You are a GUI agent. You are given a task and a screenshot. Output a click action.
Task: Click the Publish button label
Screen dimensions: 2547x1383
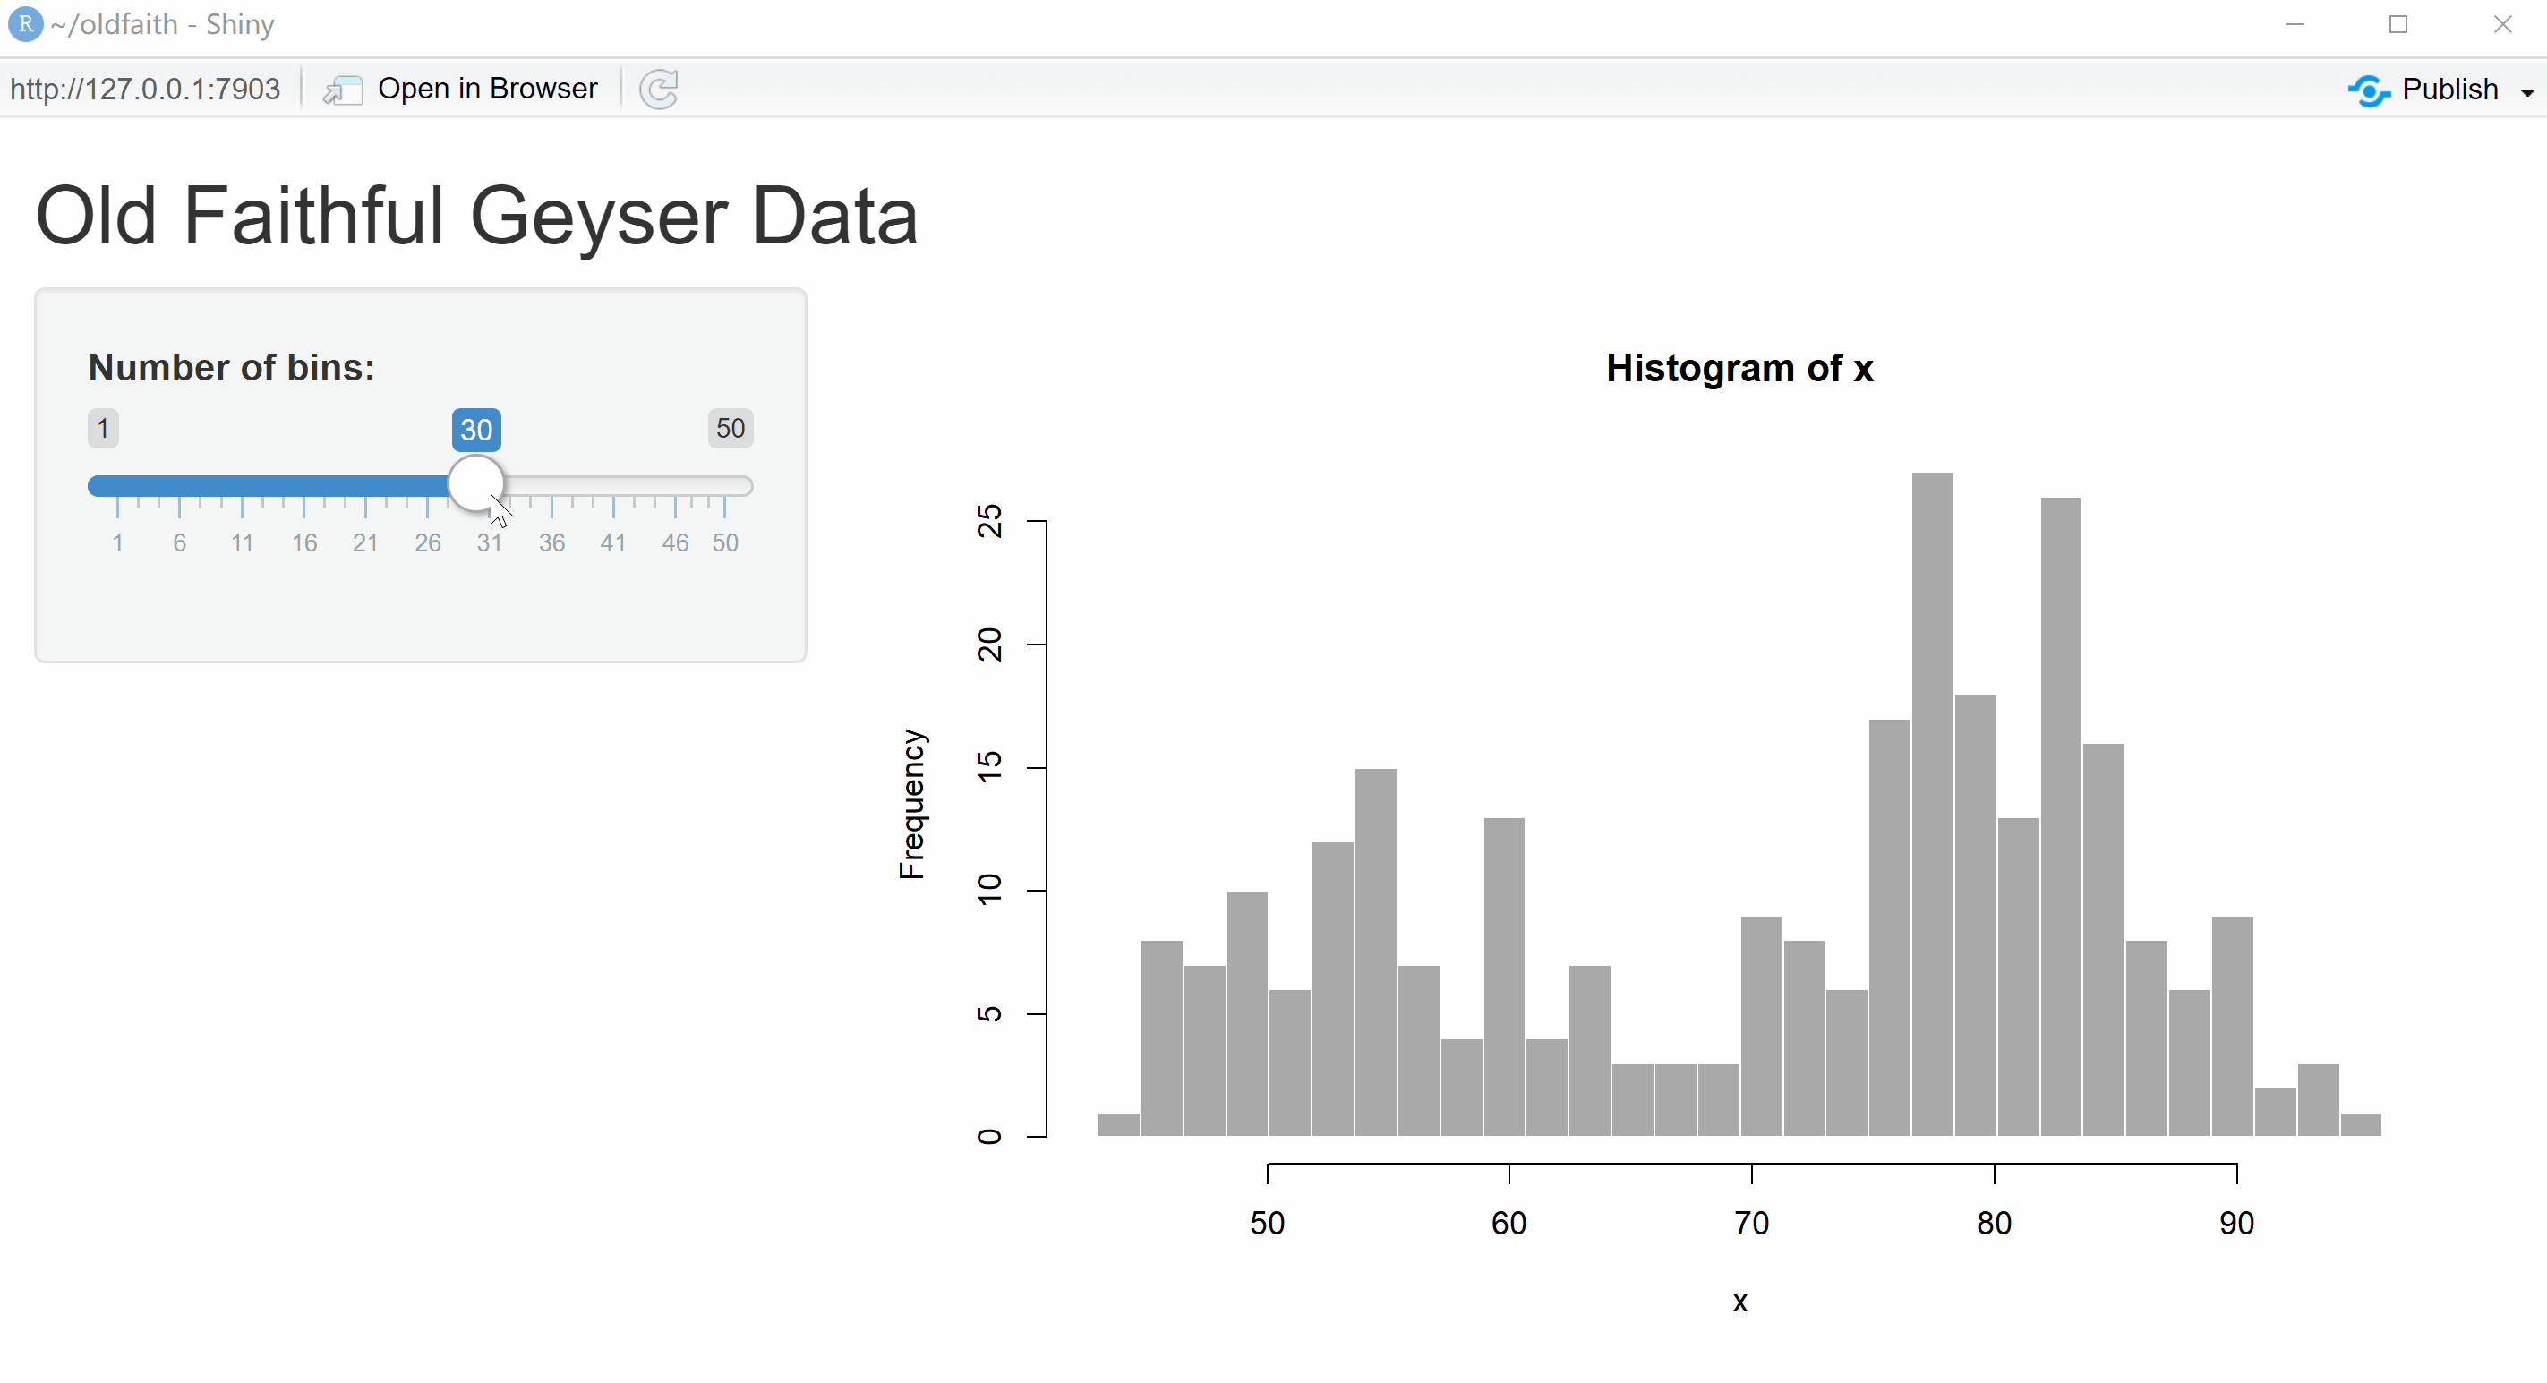[2449, 89]
